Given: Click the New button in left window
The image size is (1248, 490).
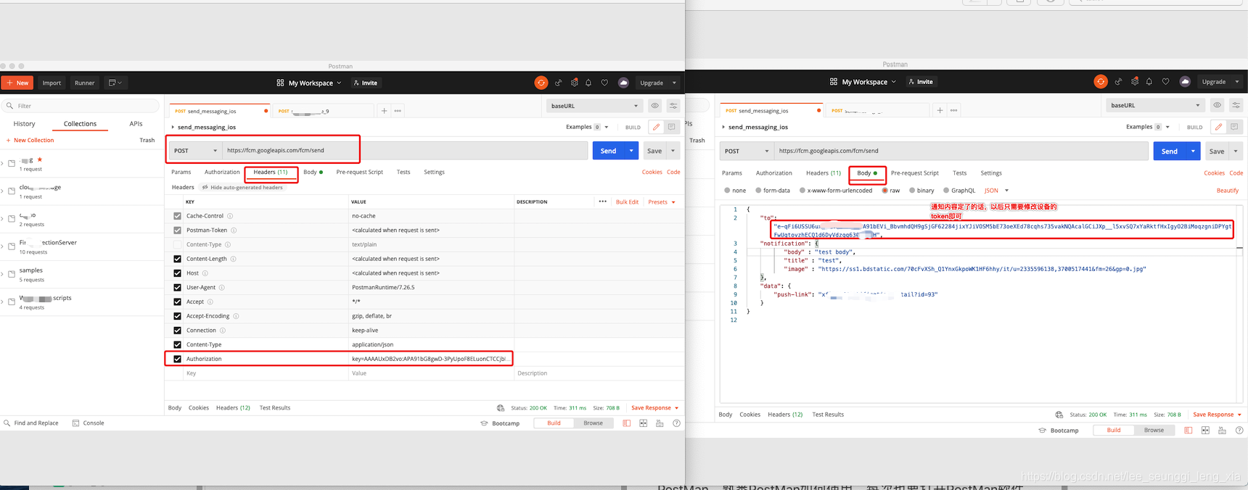Looking at the screenshot, I should click(17, 83).
